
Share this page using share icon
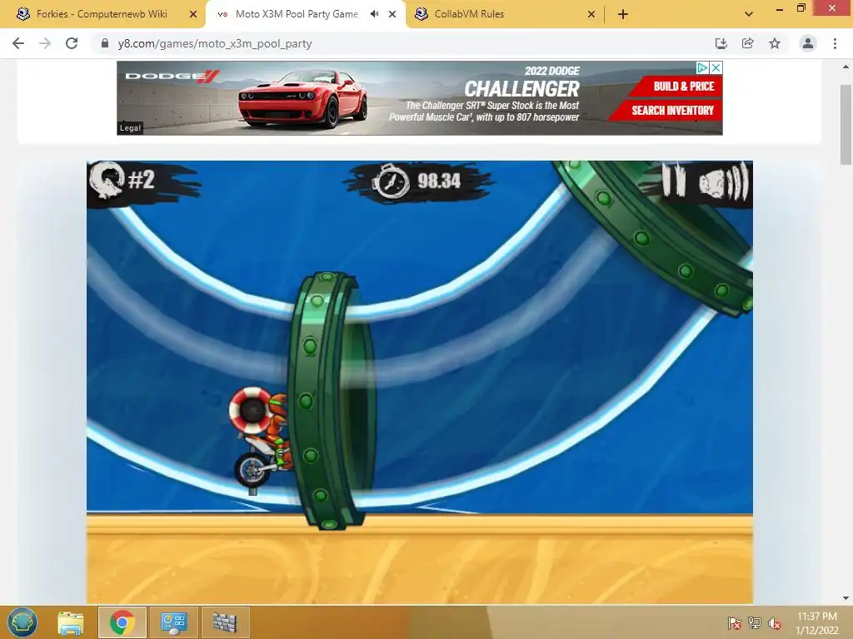(747, 43)
